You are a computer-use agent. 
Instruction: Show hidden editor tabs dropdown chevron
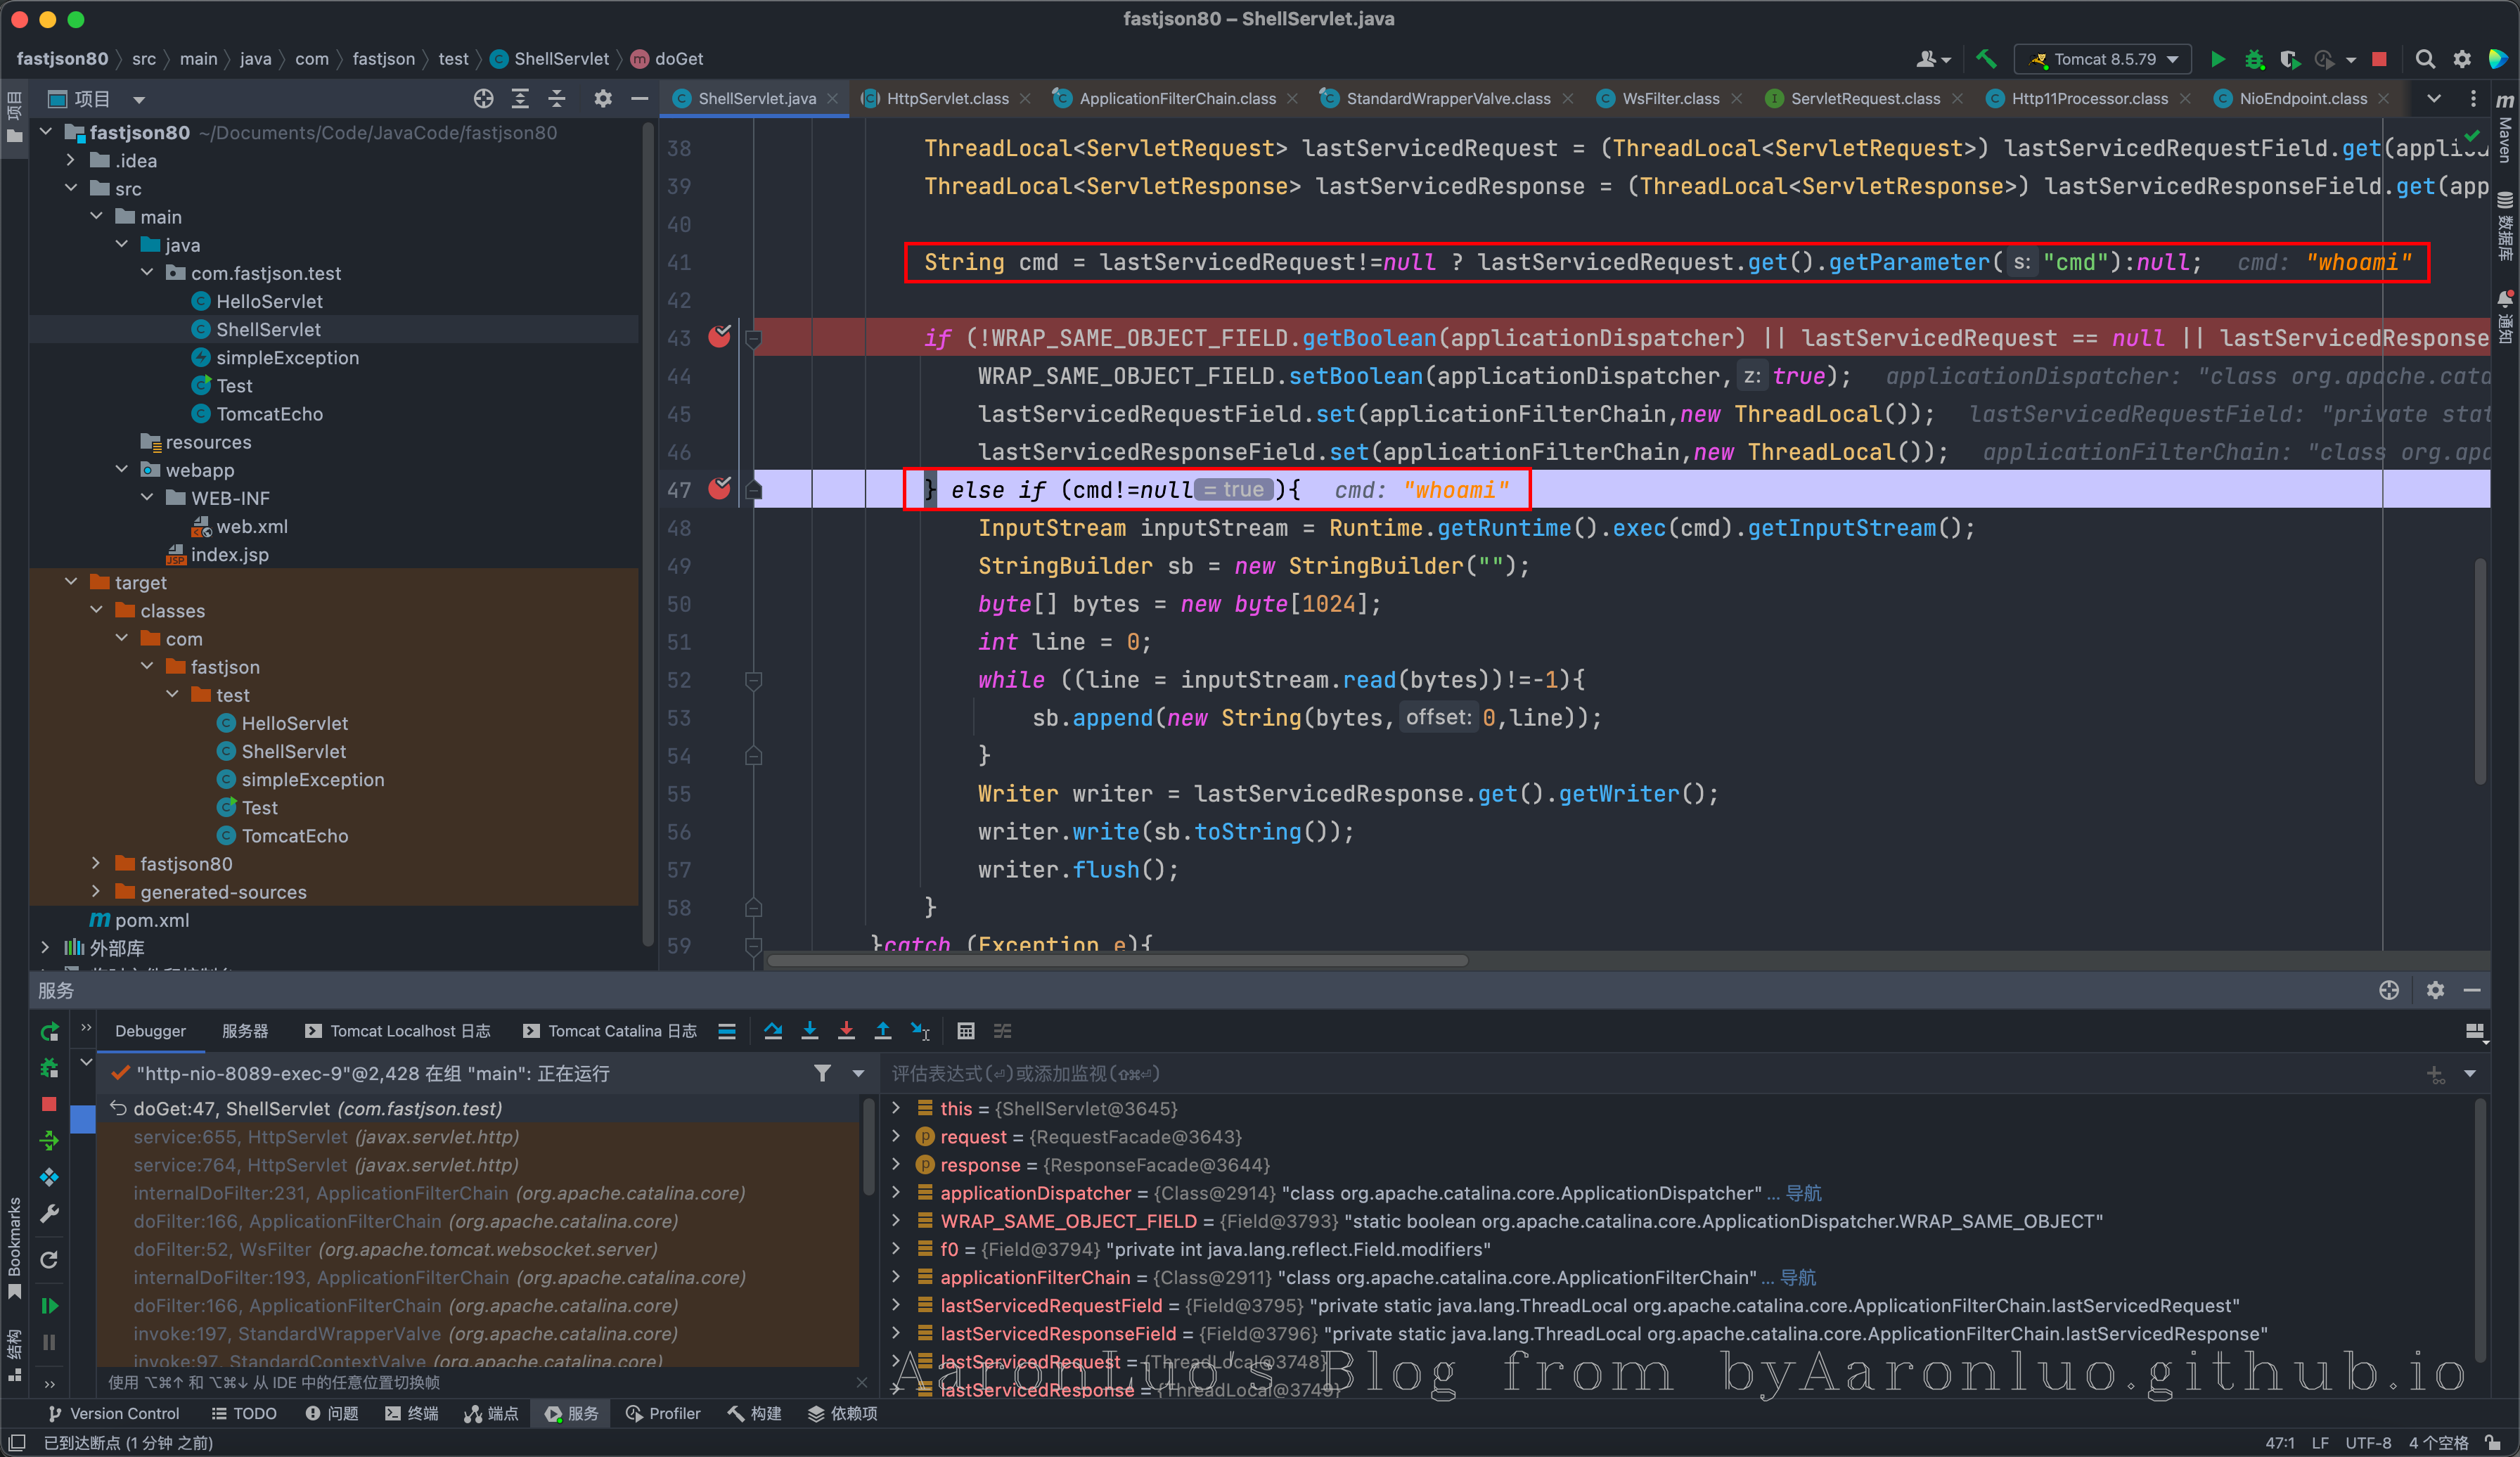(x=2434, y=98)
